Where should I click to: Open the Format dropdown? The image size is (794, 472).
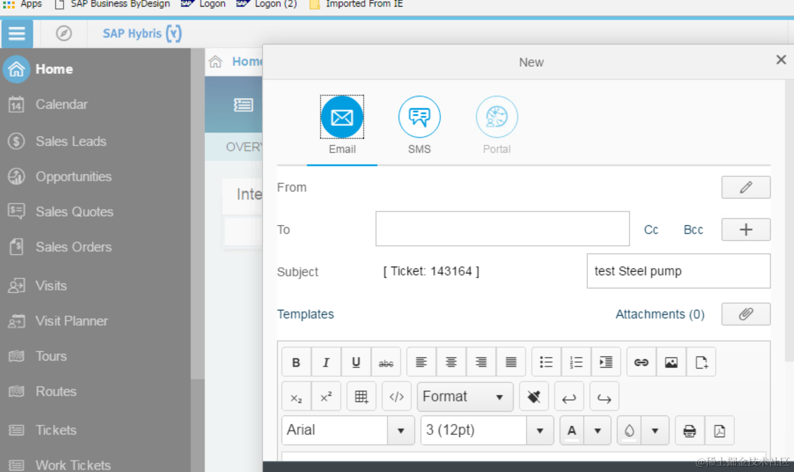click(465, 397)
